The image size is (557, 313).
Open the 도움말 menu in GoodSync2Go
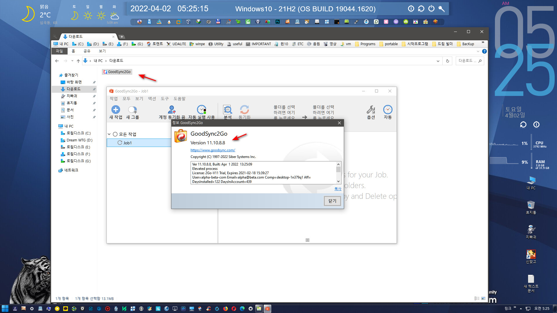click(x=180, y=99)
